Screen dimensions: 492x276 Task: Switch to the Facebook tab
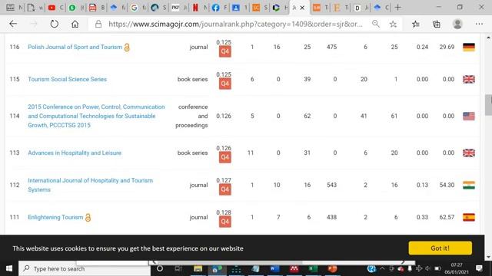(x=215, y=8)
